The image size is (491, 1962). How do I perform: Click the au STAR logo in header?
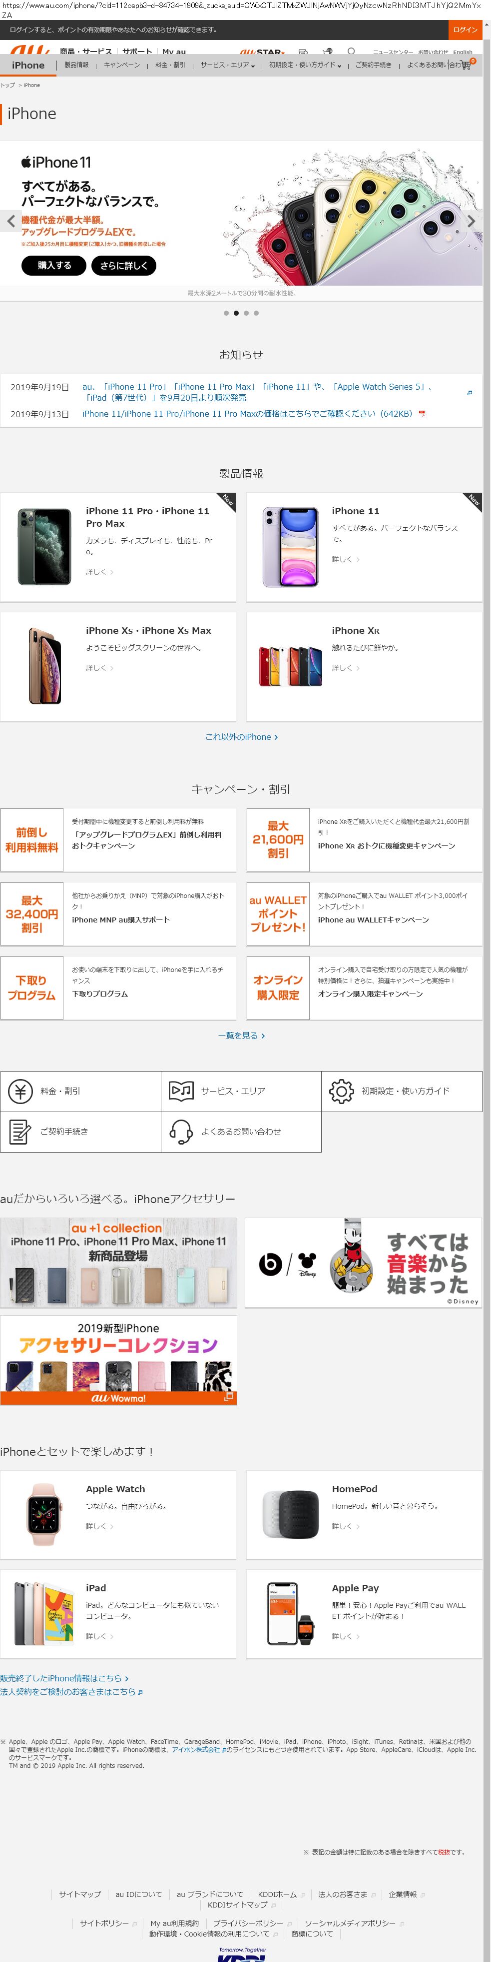(x=262, y=52)
